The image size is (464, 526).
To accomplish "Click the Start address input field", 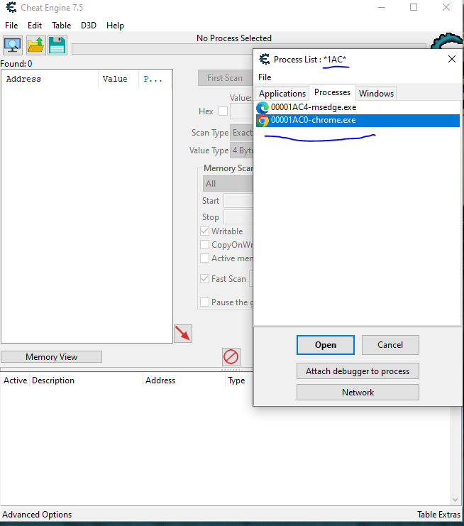I will 238,201.
